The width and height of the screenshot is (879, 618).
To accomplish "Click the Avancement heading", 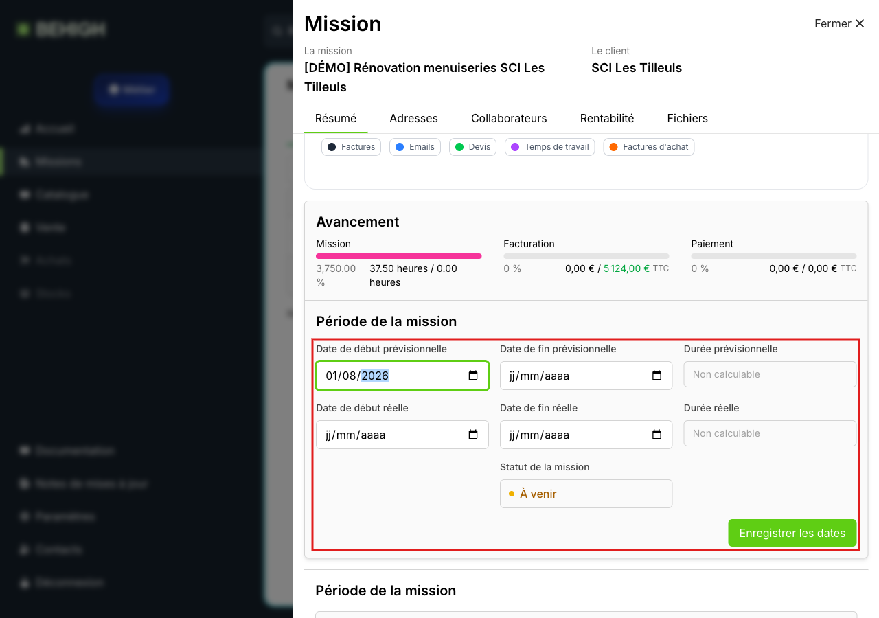I will click(x=358, y=222).
